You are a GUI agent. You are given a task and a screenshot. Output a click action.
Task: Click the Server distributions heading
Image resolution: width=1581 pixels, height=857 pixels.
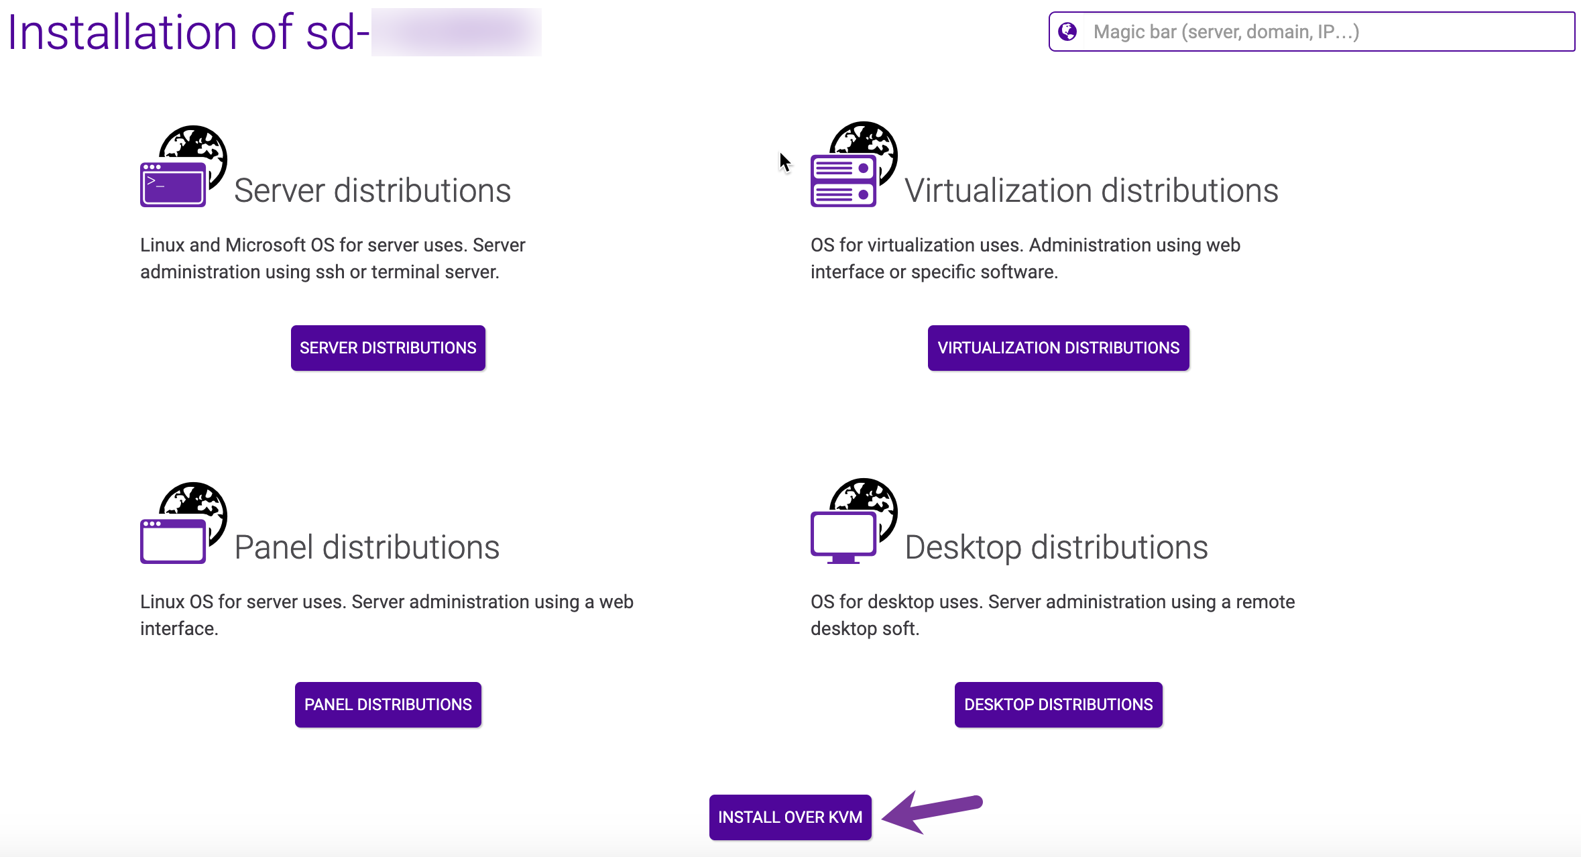[372, 190]
